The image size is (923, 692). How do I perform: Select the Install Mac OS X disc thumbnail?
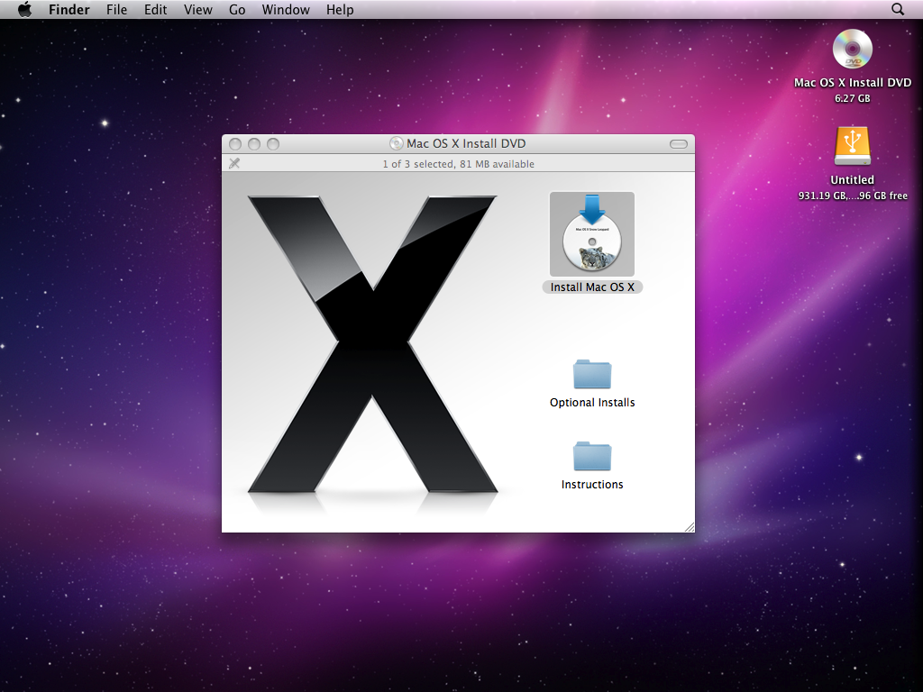click(591, 232)
